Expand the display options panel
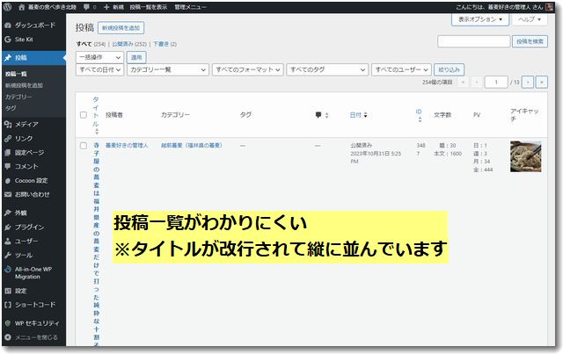The image size is (563, 354). click(x=480, y=18)
